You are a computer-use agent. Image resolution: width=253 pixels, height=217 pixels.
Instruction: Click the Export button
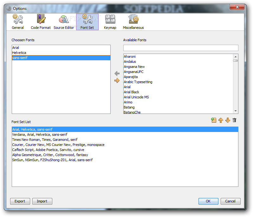(x=20, y=201)
